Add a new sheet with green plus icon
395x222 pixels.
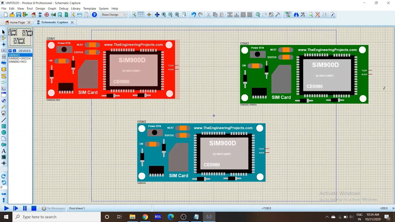[x=311, y=15]
